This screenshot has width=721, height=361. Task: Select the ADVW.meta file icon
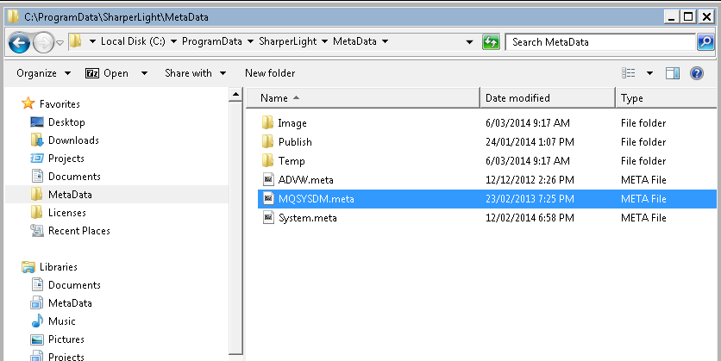268,179
